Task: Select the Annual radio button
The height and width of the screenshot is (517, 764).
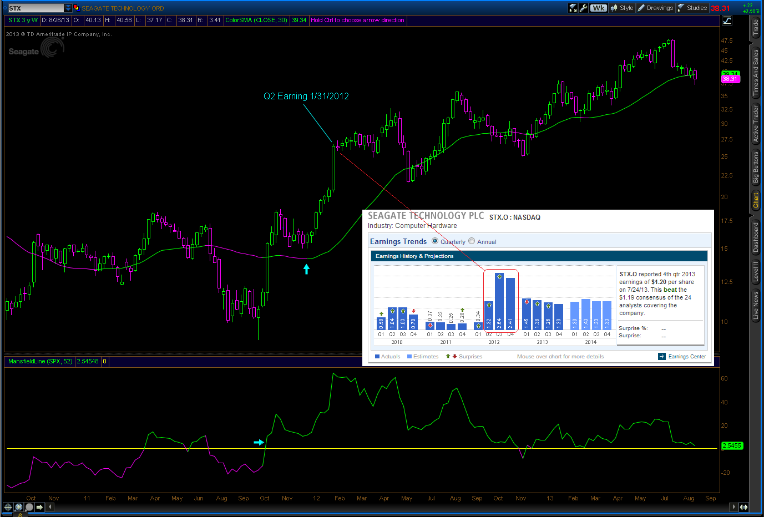Action: pyautogui.click(x=472, y=241)
